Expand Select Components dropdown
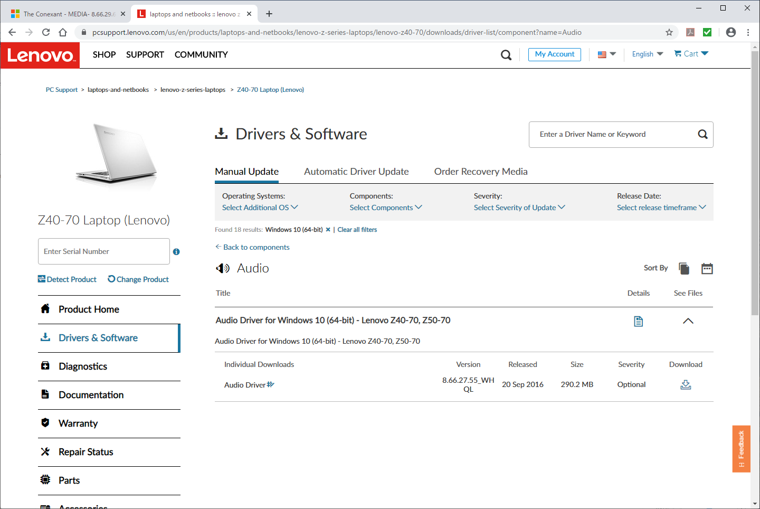The image size is (760, 509). click(386, 208)
